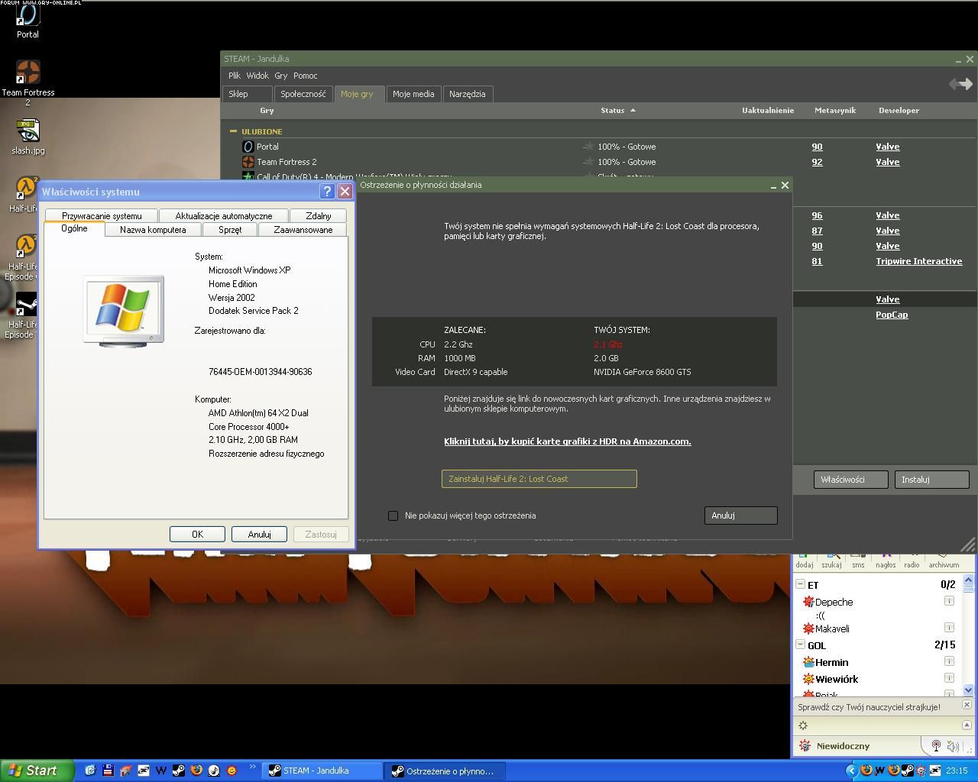Click the Hermin contact status icon
Screen dimensions: 978x782
808,662
